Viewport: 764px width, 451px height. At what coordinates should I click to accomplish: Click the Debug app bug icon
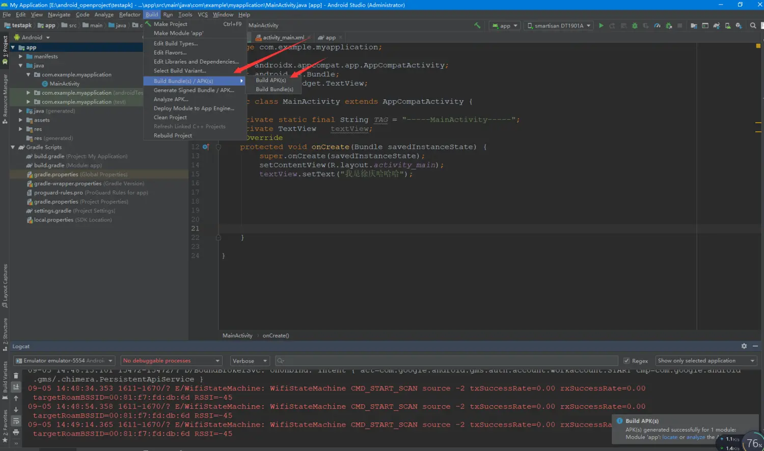(635, 25)
